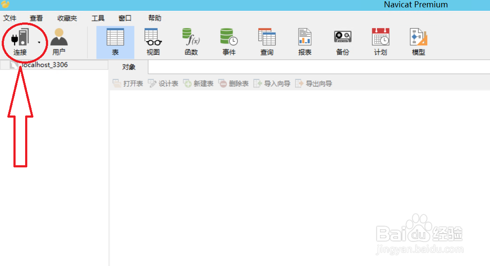Select the 事件 (Events) icon
This screenshot has width=490, height=266.
[229, 41]
